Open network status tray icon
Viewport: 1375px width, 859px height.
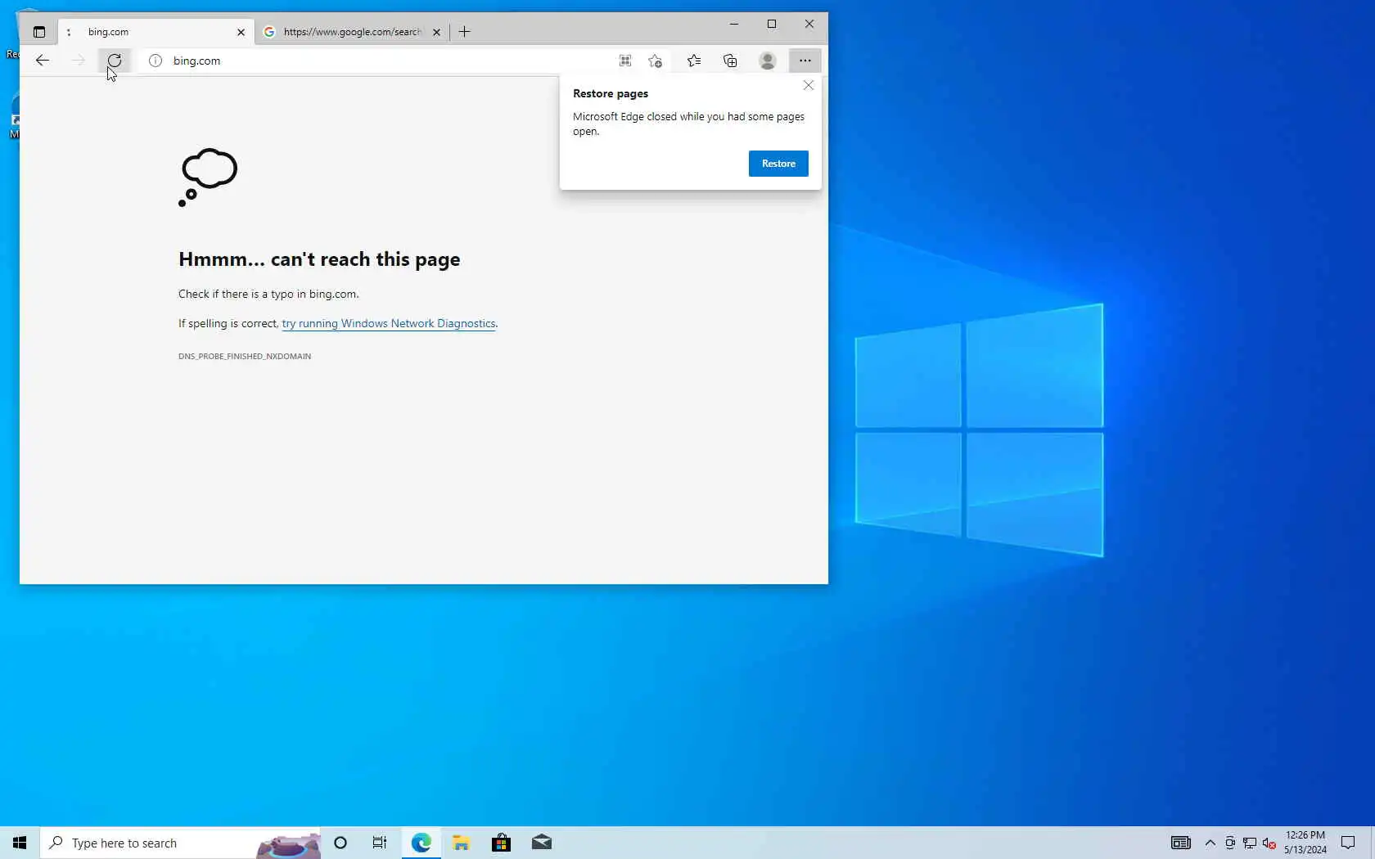click(1249, 843)
